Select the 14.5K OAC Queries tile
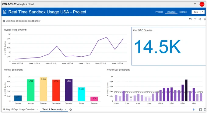The image size is (207, 113). [168, 46]
